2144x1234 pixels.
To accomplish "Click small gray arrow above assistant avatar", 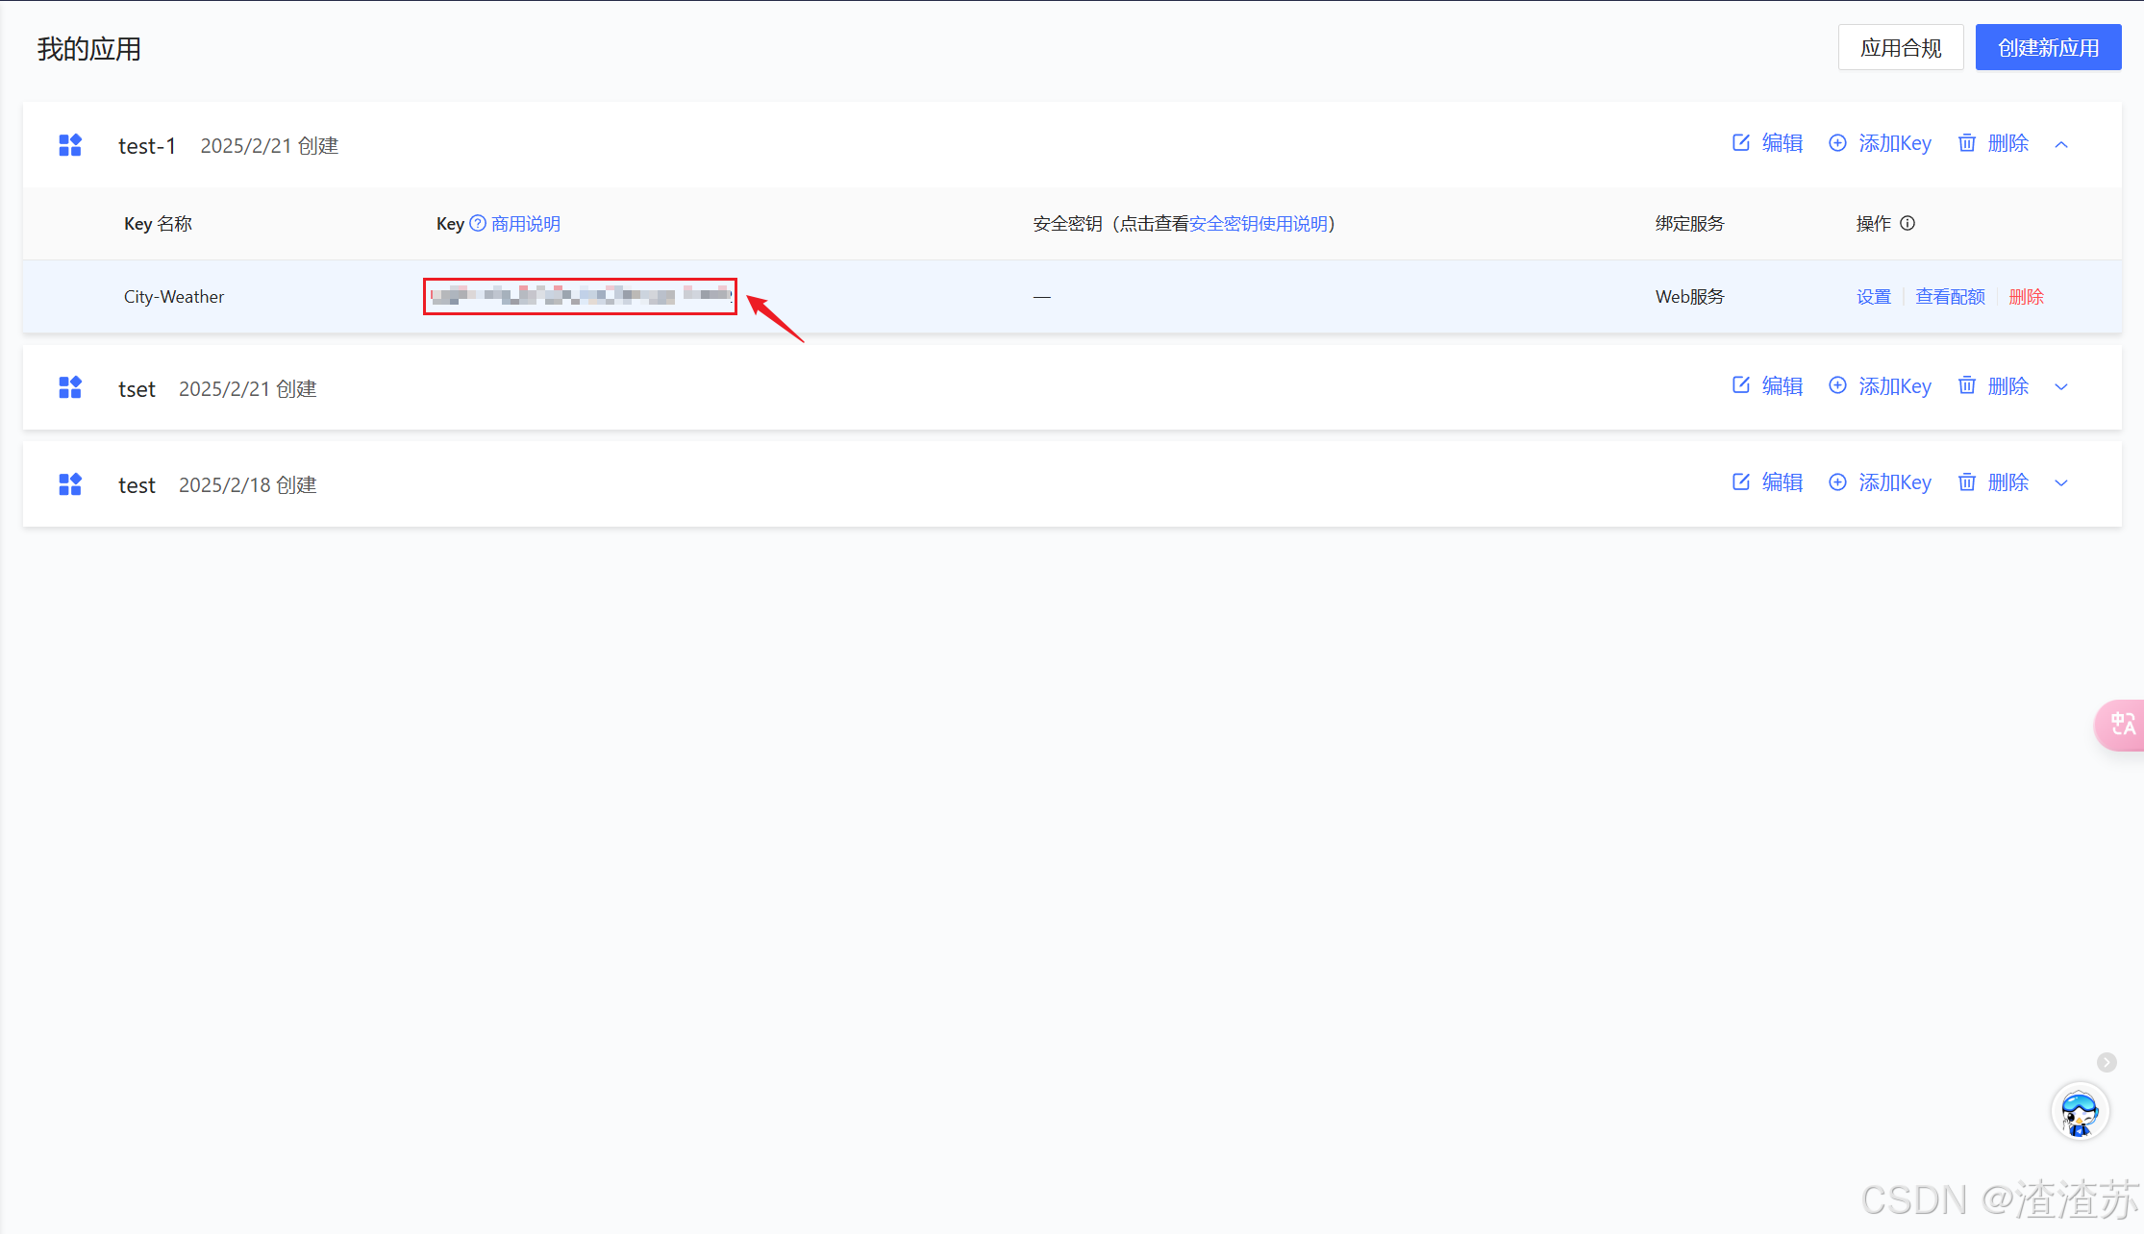I will point(2107,1062).
